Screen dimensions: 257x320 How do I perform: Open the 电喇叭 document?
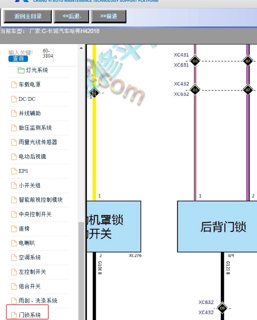[27, 243]
